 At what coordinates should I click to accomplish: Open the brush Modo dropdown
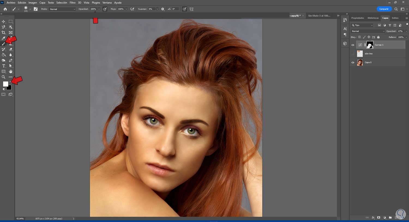click(62, 9)
